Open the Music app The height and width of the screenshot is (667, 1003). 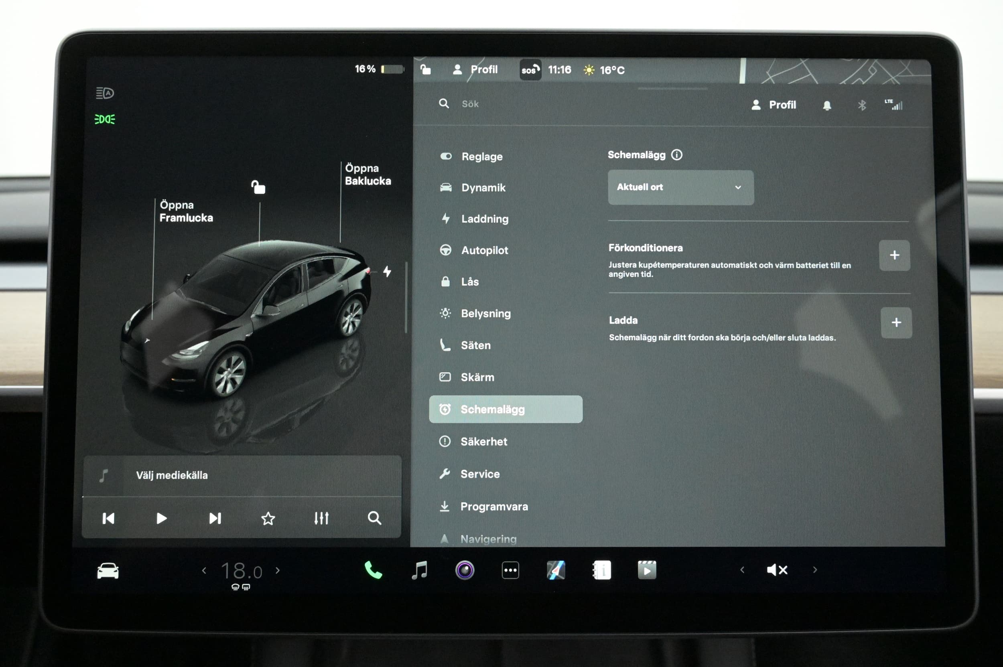[420, 570]
